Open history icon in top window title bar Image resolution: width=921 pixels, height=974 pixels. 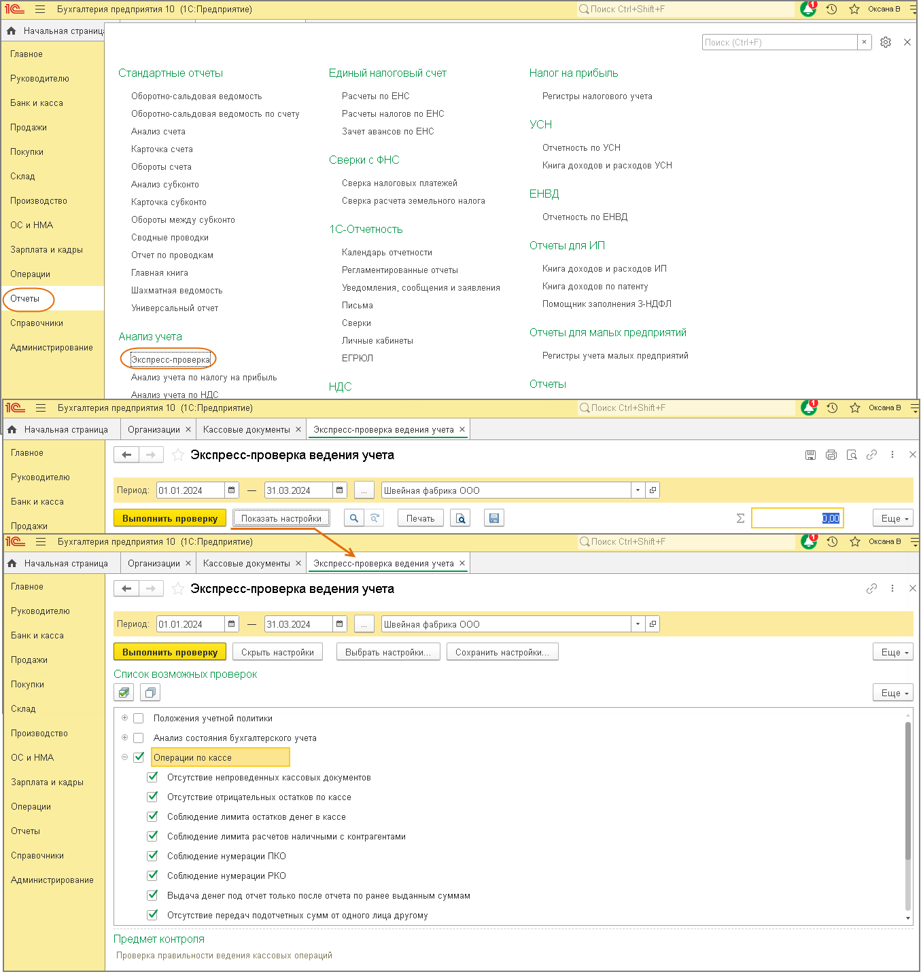click(831, 9)
